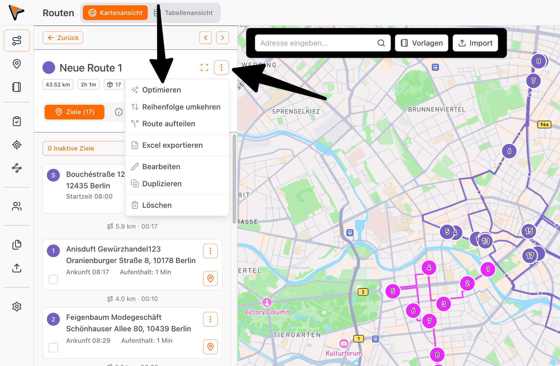Click the Ziele (17) button
The image size is (560, 366).
coord(74,112)
